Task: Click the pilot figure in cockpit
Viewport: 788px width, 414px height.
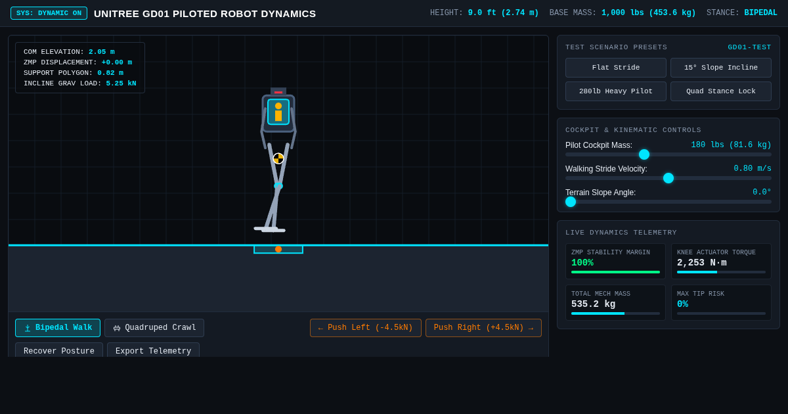Action: pos(278,111)
